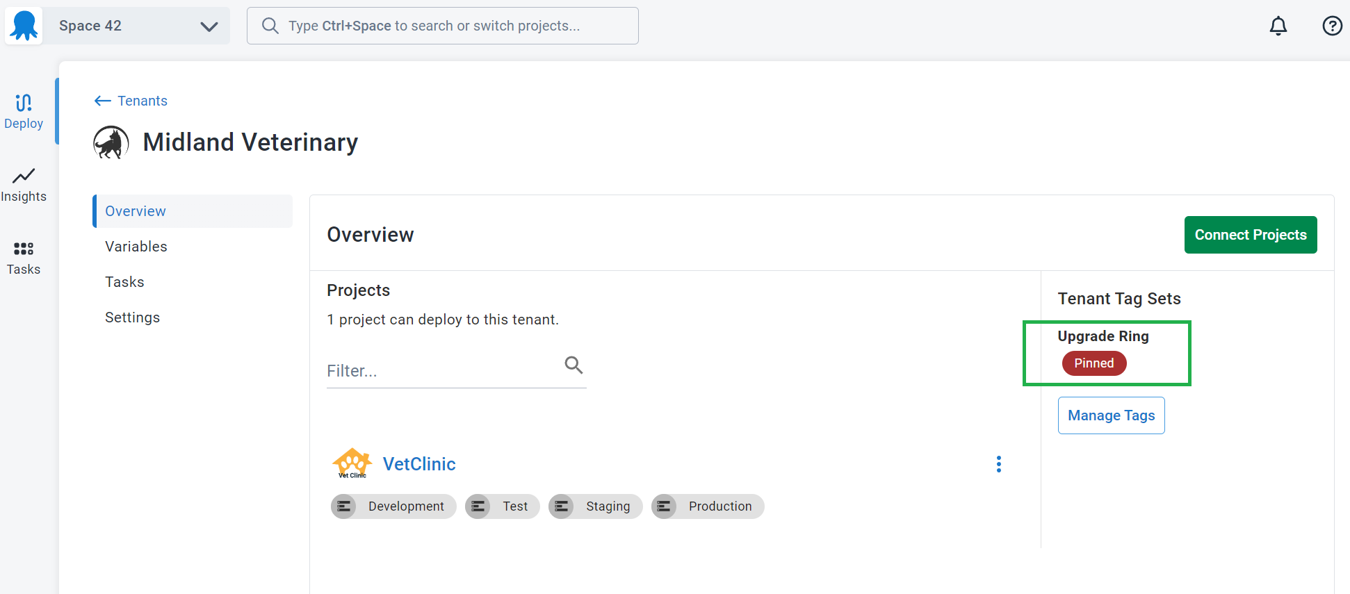Click the Upgrade Ring tag set label
This screenshot has width=1350, height=594.
click(x=1103, y=336)
